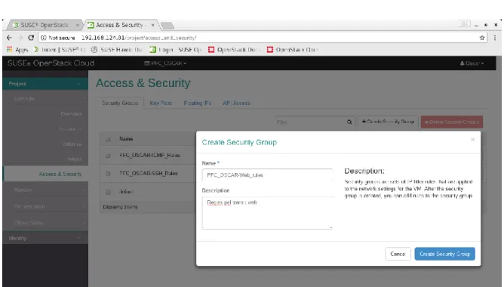The width and height of the screenshot is (504, 287).
Task: Open the Oscar user menu
Action: pos(472,63)
